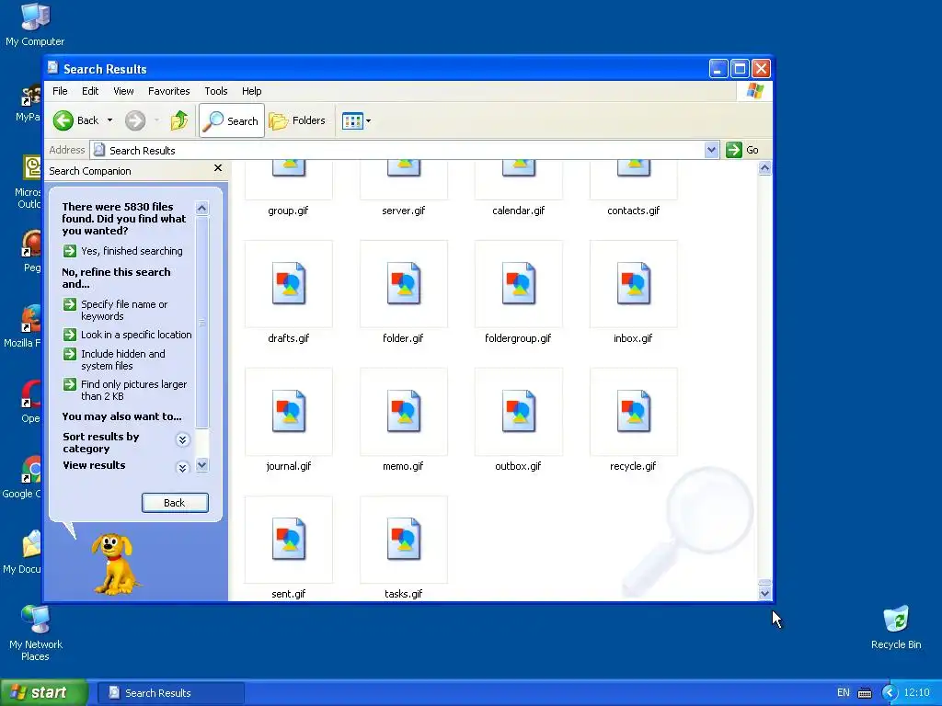Toggle the Search magnifier toolbar button
This screenshot has width=942, height=706.
[231, 120]
